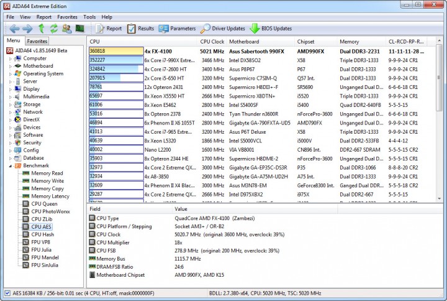Select the Database icon in the tree
The height and width of the screenshot is (301, 447).
(x=17, y=158)
